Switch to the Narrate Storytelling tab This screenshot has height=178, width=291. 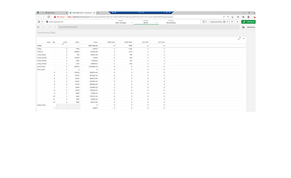pyautogui.click(x=171, y=22)
